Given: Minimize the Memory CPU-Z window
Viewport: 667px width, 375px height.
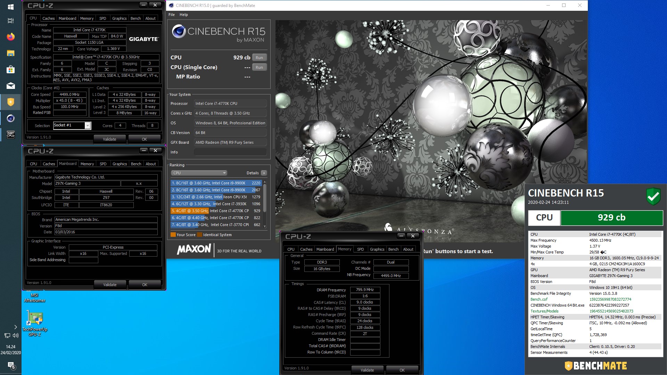Looking at the screenshot, I should pyautogui.click(x=401, y=236).
